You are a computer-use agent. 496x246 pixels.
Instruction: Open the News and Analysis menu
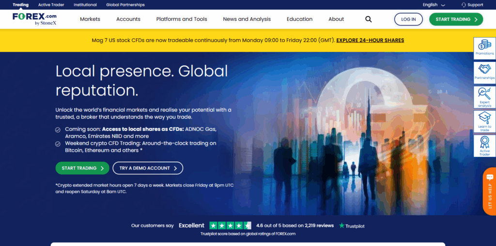247,19
